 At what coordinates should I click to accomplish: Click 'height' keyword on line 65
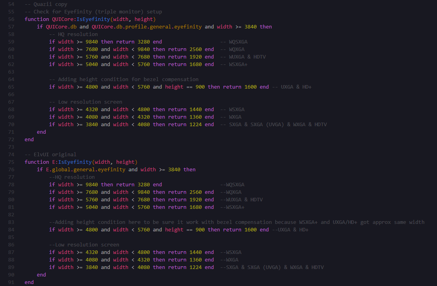[174, 87]
